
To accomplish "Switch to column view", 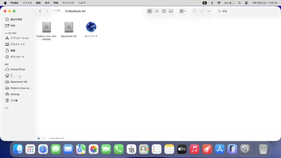I will 164,11.
